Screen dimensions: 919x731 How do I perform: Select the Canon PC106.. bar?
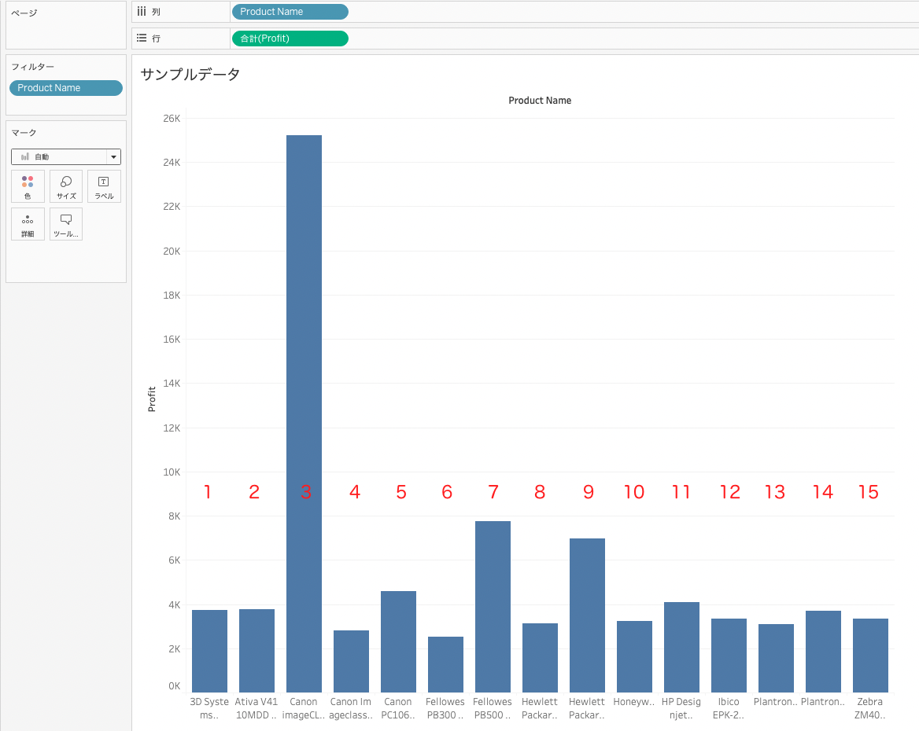coord(399,642)
